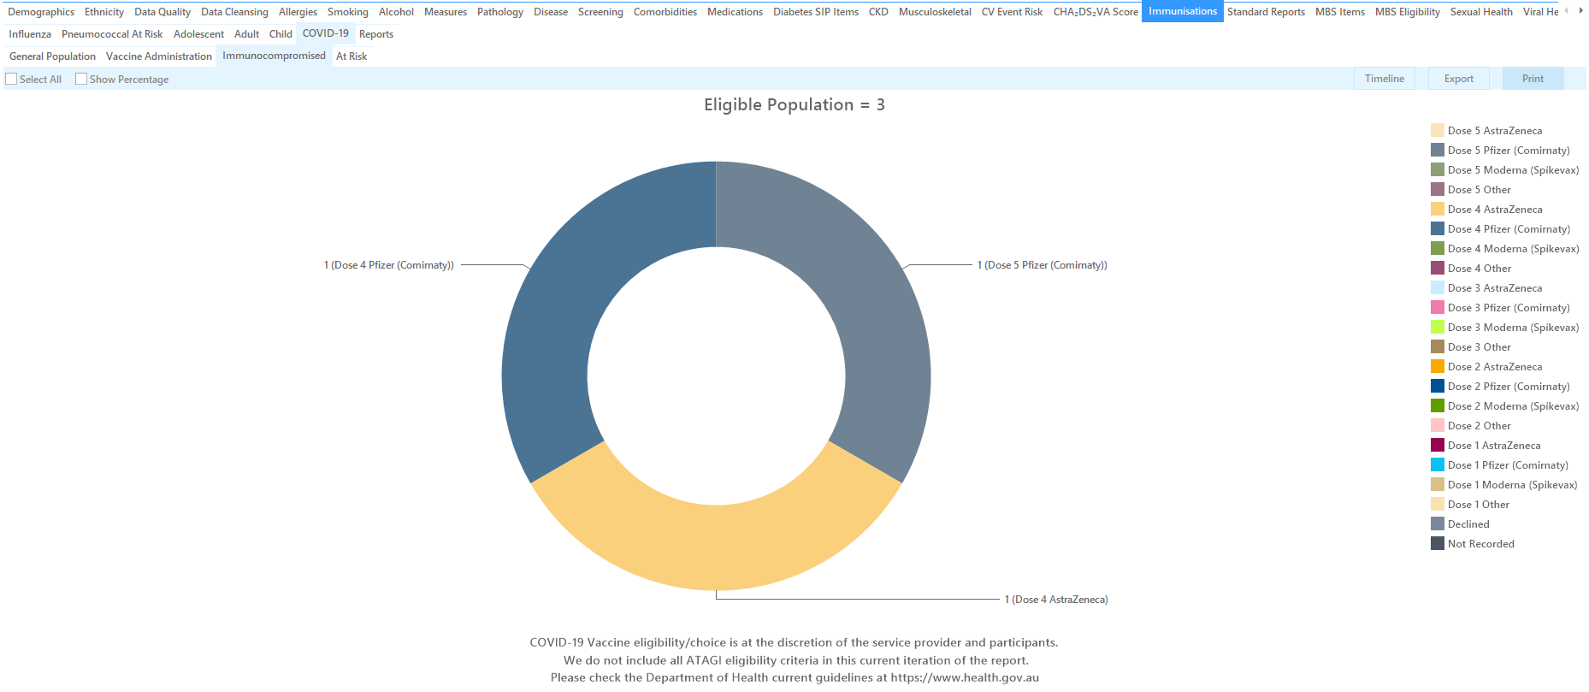Switch to the At Risk tab
This screenshot has width=1589, height=692.
tap(351, 56)
